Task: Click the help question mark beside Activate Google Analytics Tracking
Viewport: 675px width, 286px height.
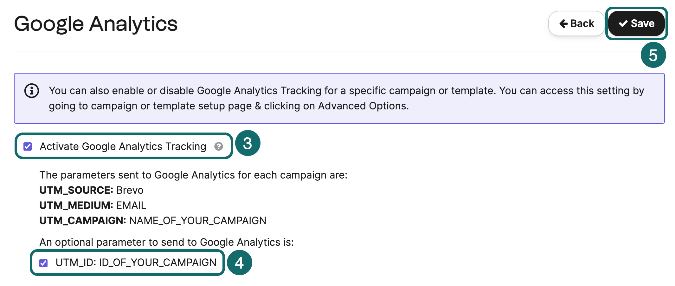Action: coord(219,146)
